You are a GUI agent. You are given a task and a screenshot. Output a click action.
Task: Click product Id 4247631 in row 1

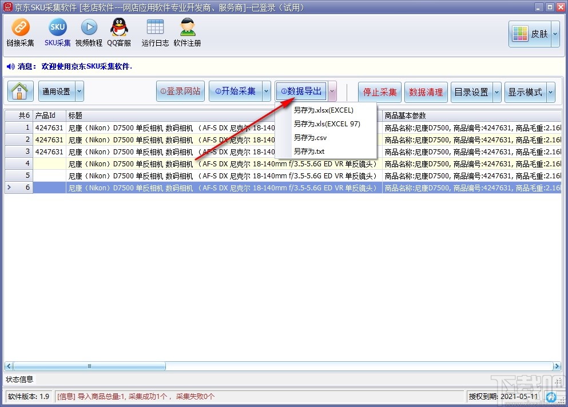(x=49, y=127)
